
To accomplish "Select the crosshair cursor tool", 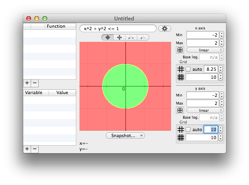I will [108, 37].
